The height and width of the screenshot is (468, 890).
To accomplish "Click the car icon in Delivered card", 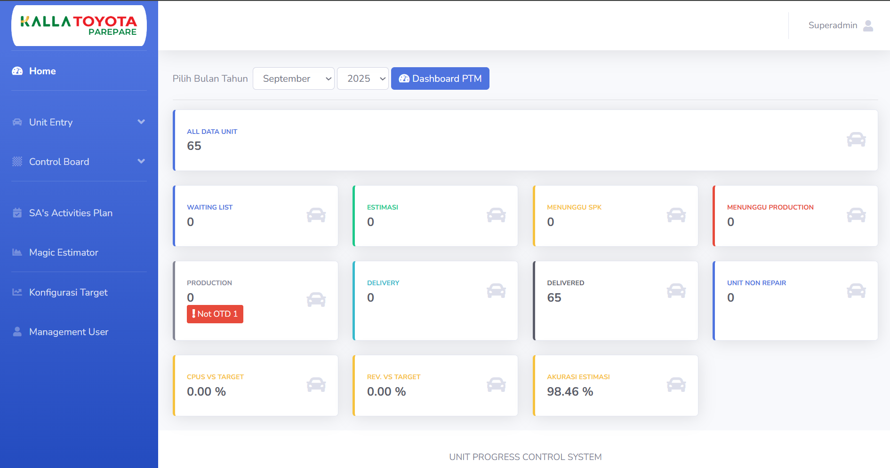I will pyautogui.click(x=676, y=291).
